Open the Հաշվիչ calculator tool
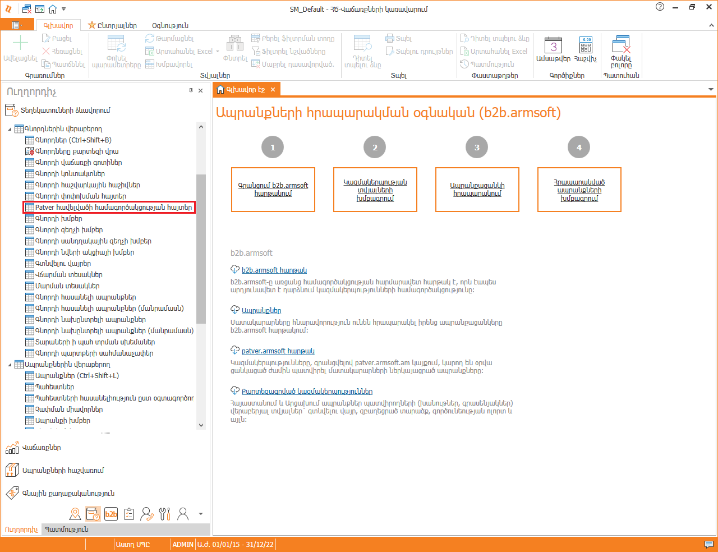This screenshot has height=552, width=718. point(586,49)
